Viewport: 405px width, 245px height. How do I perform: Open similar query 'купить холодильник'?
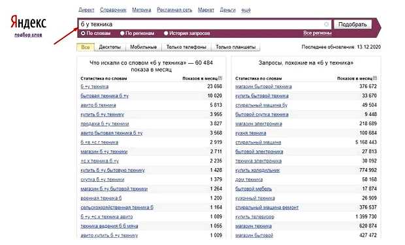(257, 170)
